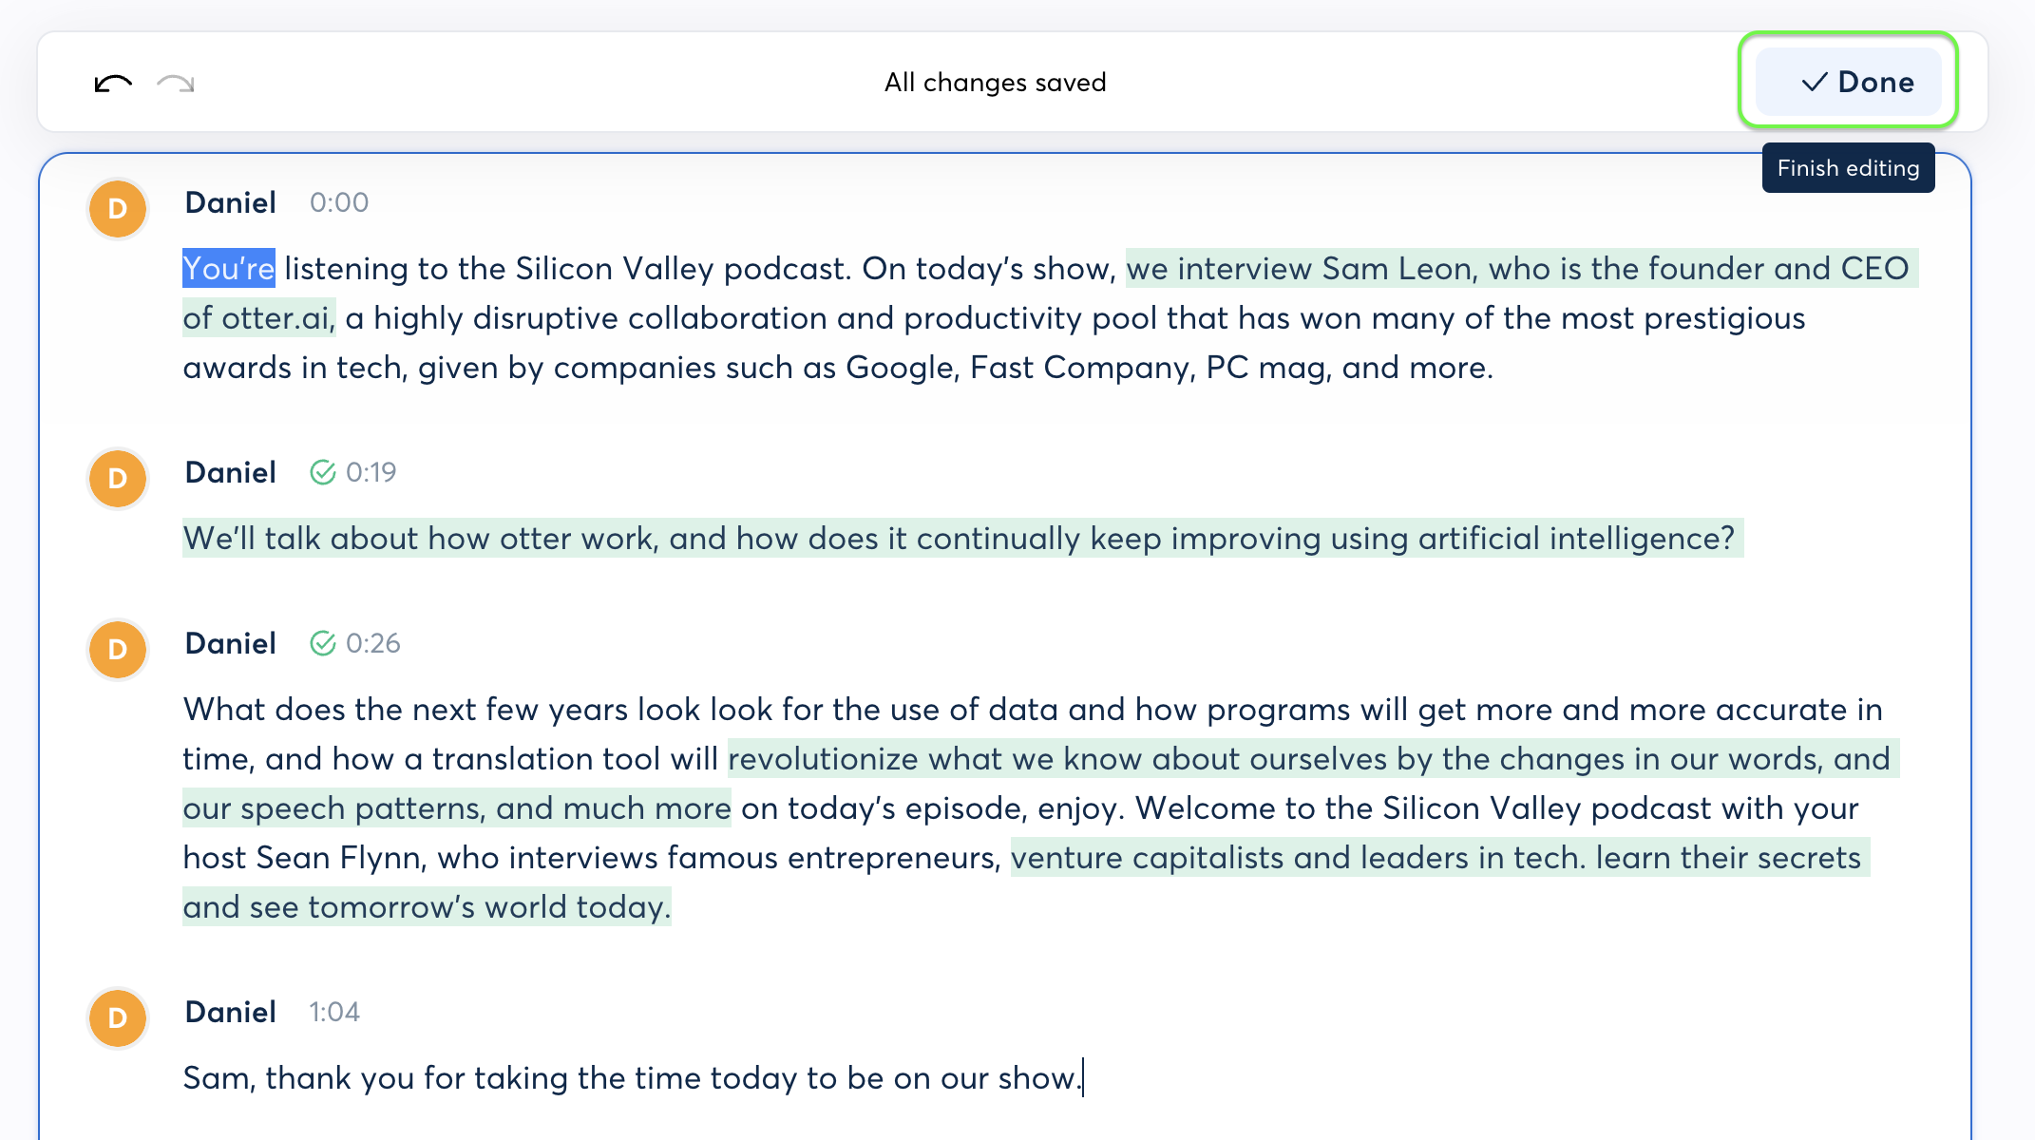Click the All changes saved status text
Viewport: 2035px width, 1140px height.
[x=995, y=82]
